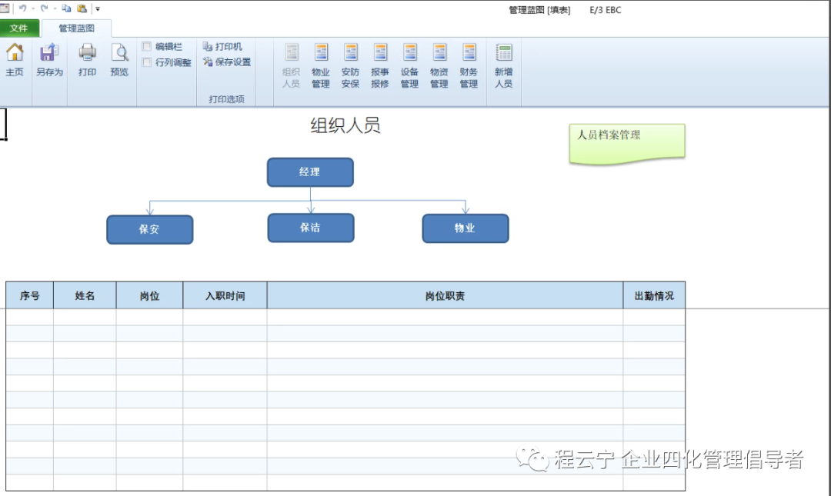Open redo history dropdown arrow

click(x=55, y=8)
